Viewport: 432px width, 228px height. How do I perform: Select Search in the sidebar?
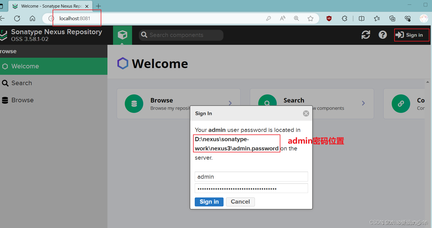pos(54,83)
